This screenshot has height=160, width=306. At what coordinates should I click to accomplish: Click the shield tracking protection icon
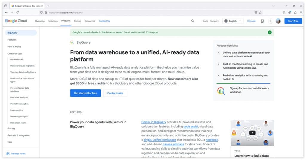click(x=41, y=13)
